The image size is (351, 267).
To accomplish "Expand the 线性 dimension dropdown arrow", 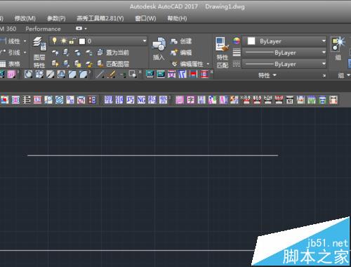I will (25, 41).
